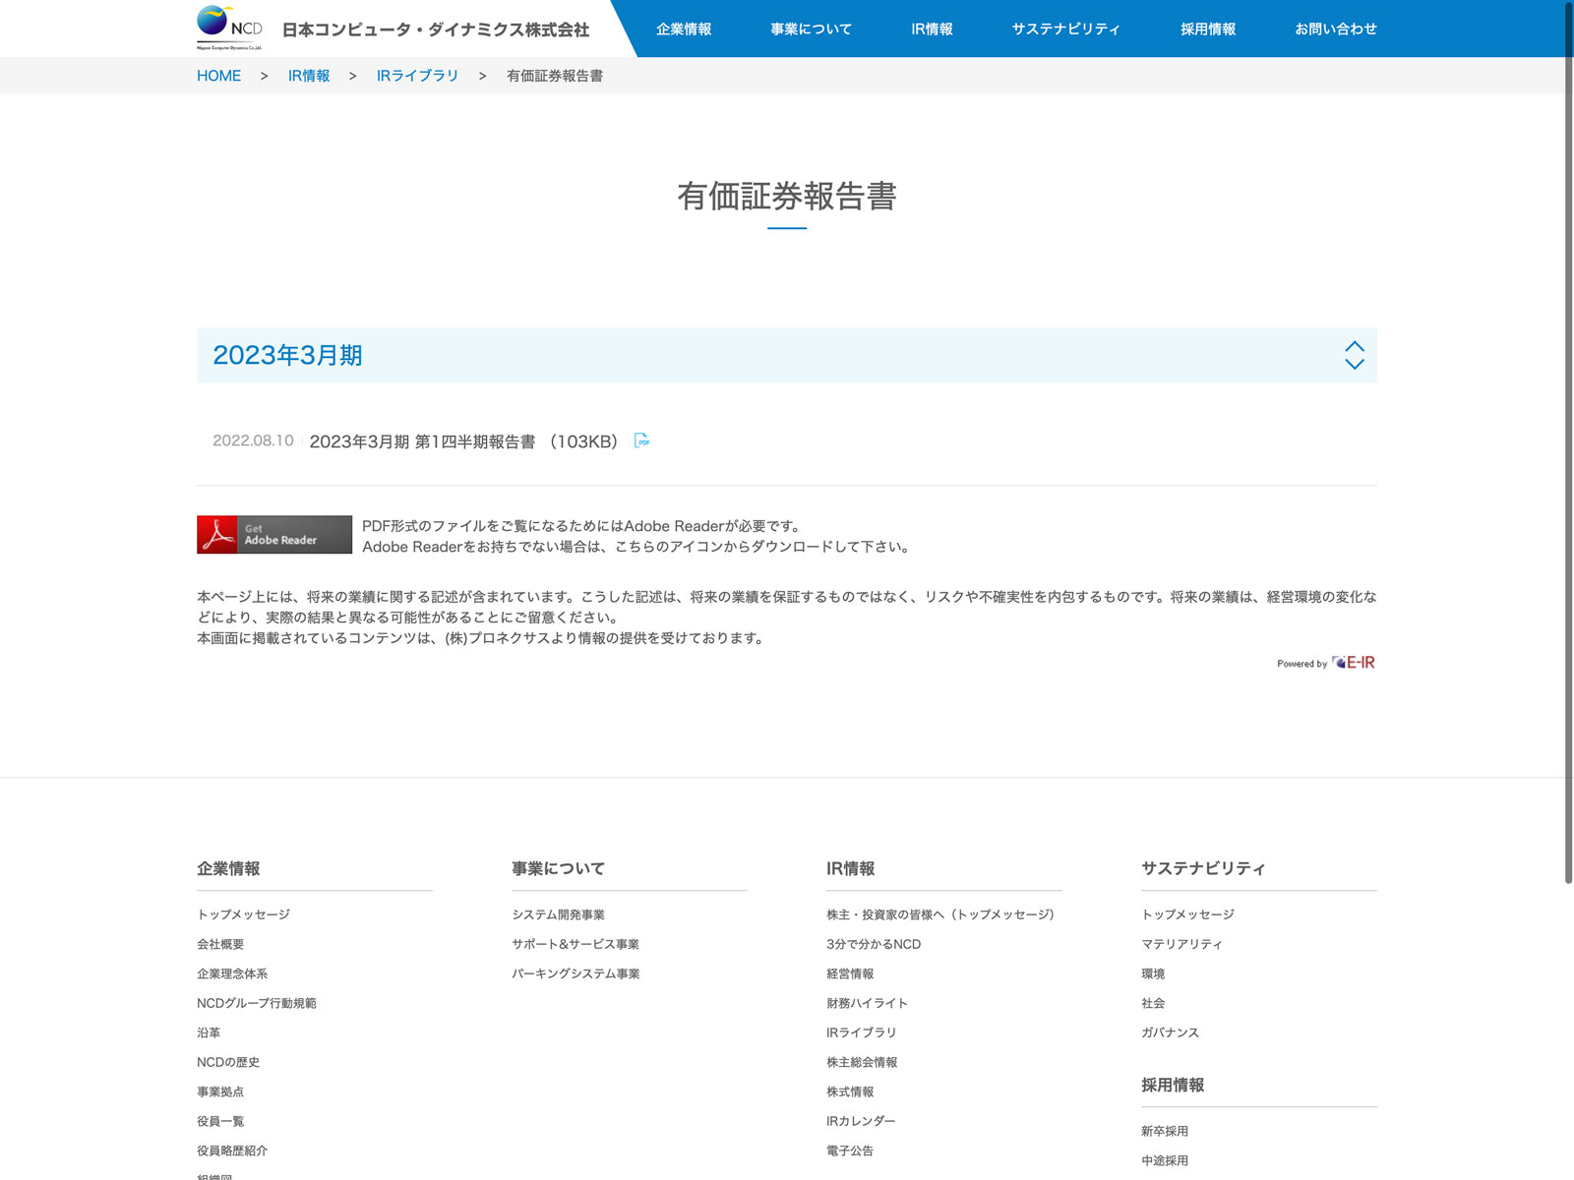1574x1180 pixels.
Task: Open the 企業情報 top menu
Action: [684, 29]
